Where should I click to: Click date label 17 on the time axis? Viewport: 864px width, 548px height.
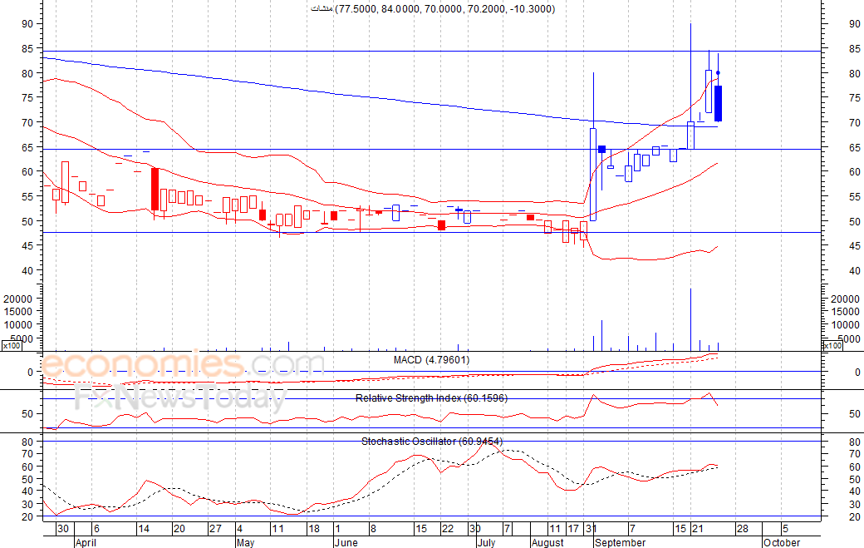coord(573,529)
